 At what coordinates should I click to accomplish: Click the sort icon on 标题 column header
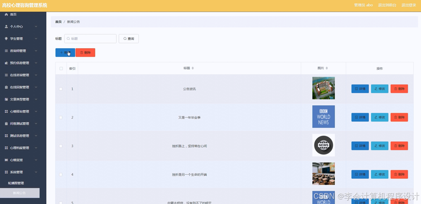tap(193, 68)
